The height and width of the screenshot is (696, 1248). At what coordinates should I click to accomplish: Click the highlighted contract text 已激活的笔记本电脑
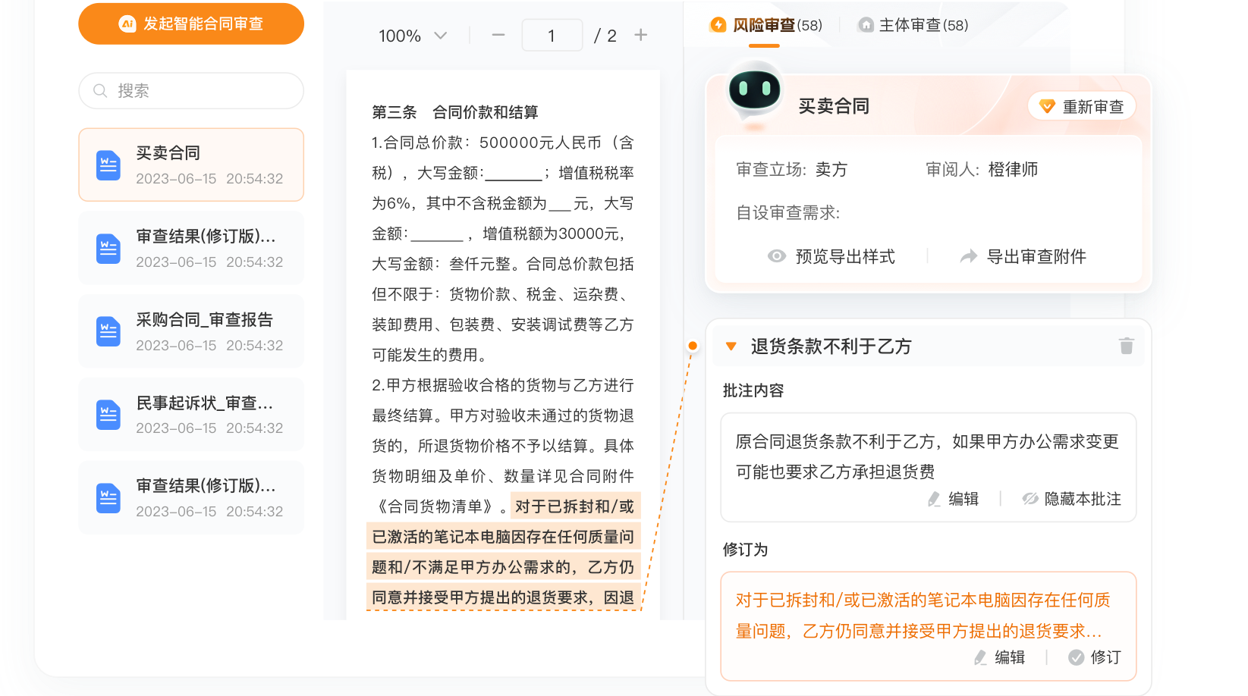point(504,537)
